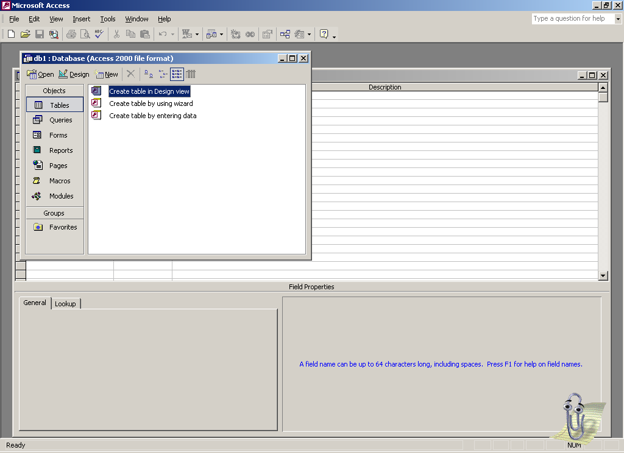
Task: Open the Undo dropdown arrow
Action: (x=172, y=35)
